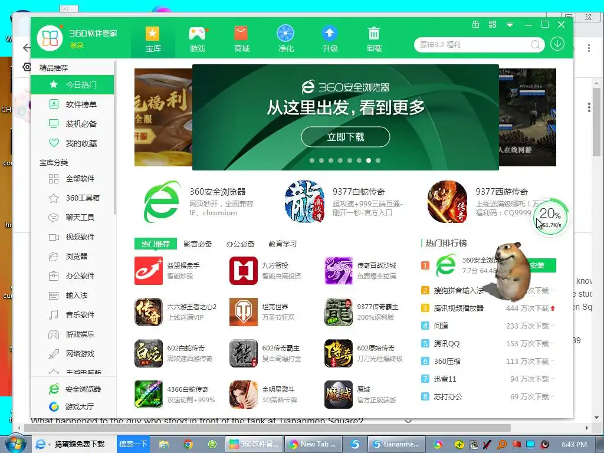Click the left banner thumbnail

coord(163,117)
